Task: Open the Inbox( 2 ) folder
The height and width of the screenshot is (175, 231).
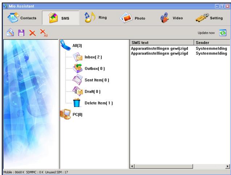Action: (93, 57)
